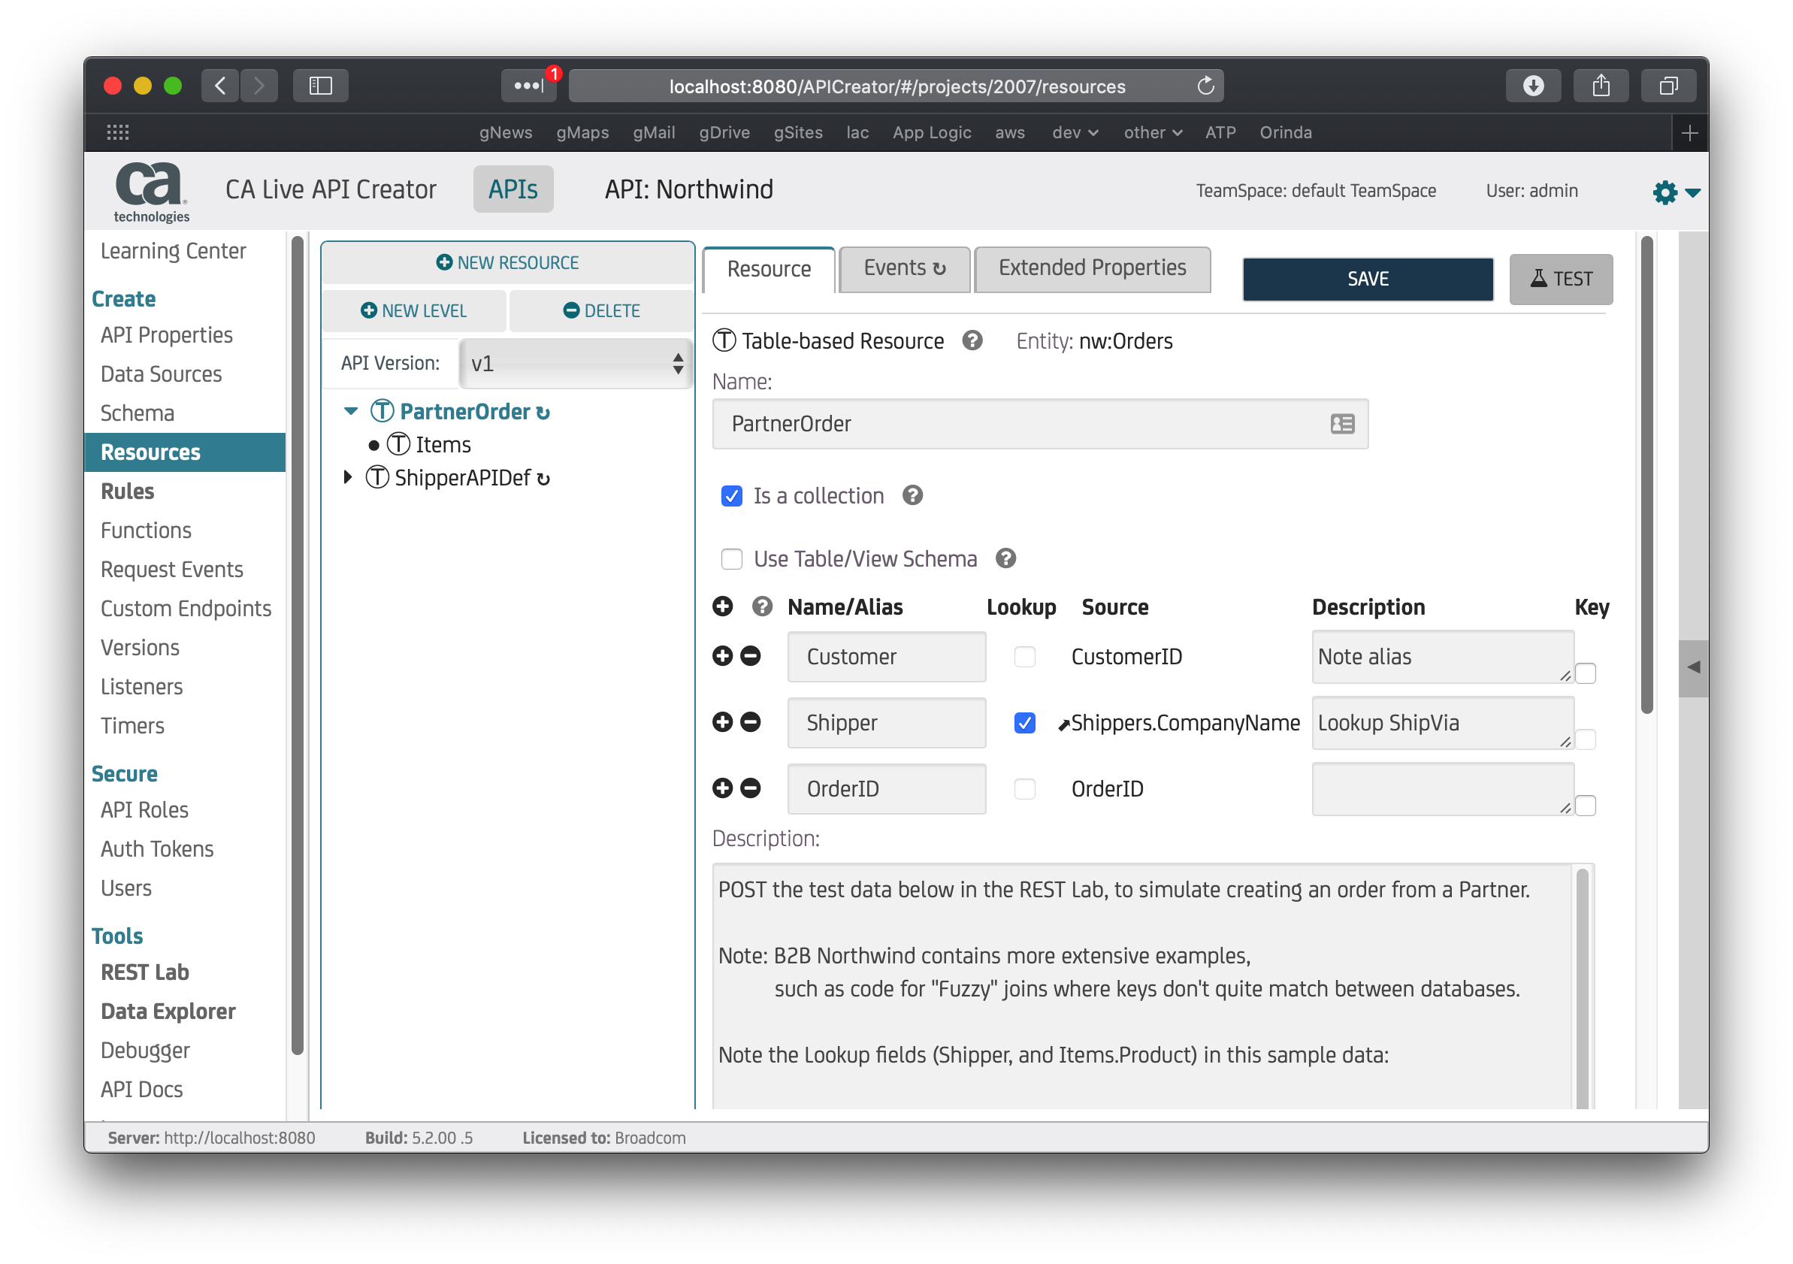Expand the ShipperAPIDef tree node
The width and height of the screenshot is (1793, 1264).
pyautogui.click(x=348, y=476)
